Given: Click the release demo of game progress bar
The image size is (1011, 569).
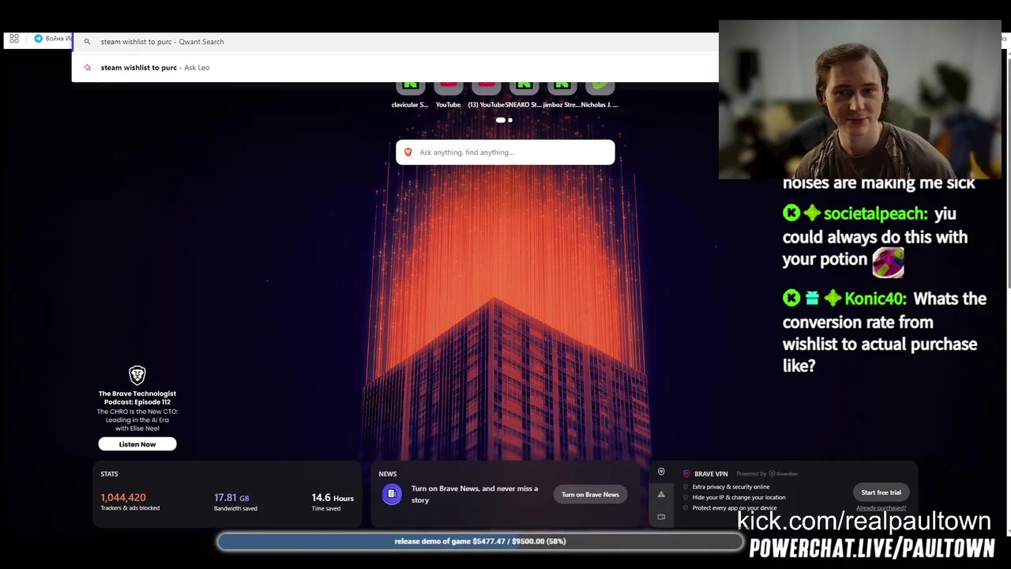Looking at the screenshot, I should (480, 541).
